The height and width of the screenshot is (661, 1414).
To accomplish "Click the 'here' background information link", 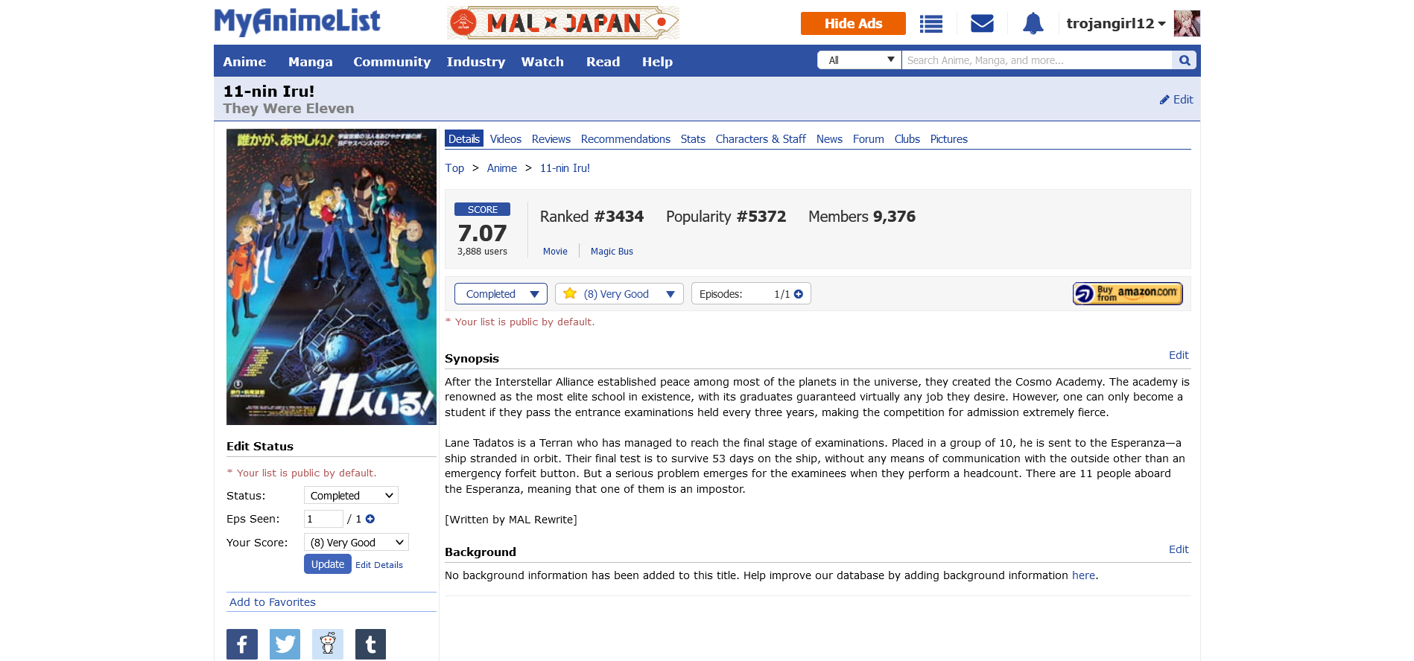I will click(1083, 575).
